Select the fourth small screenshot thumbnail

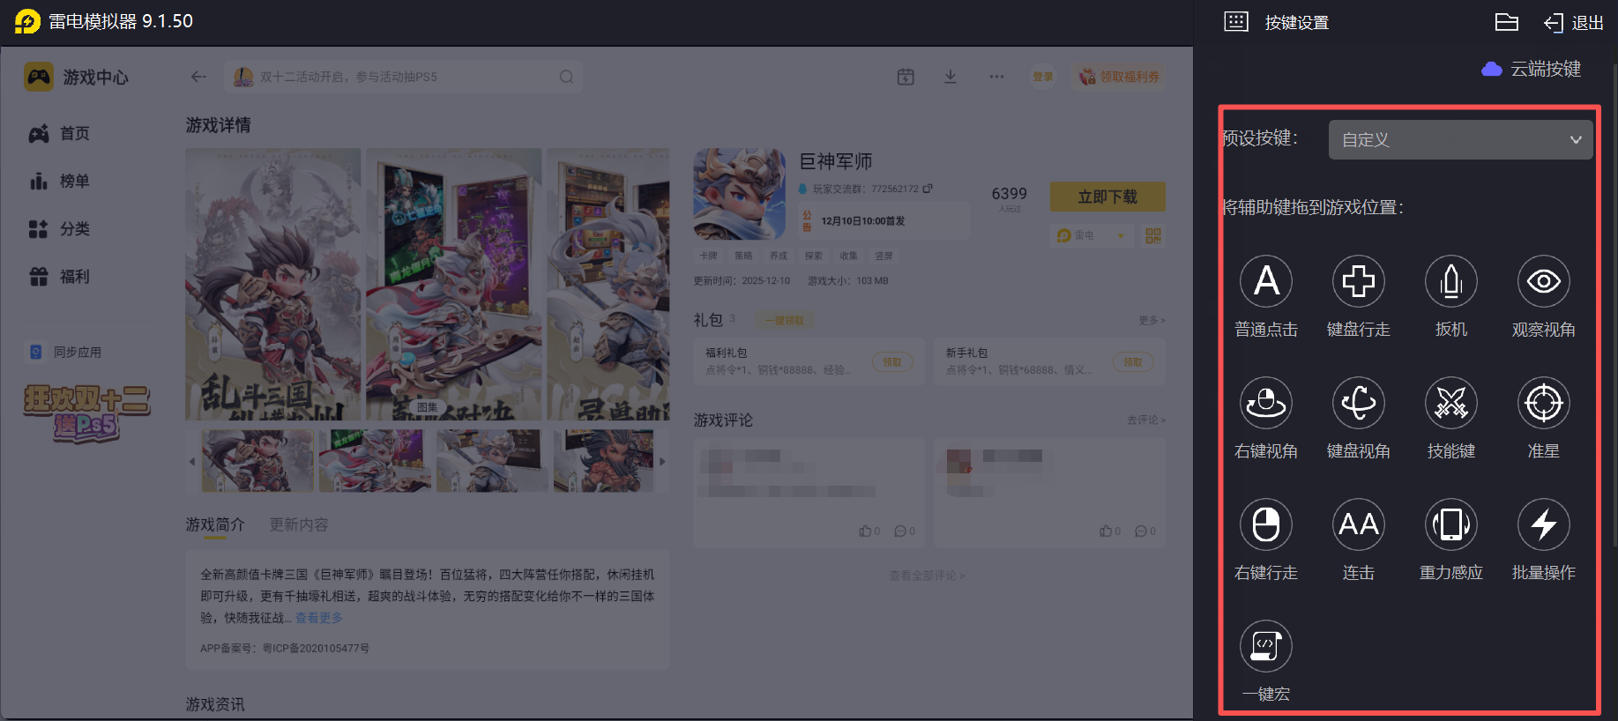(x=603, y=461)
